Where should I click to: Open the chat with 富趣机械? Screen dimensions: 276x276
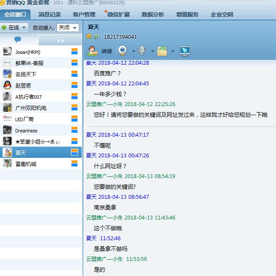(x=26, y=164)
